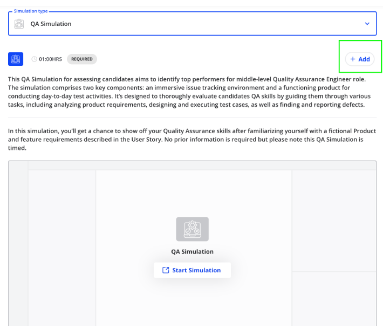383x330 pixels.
Task: Click the 01:00HRS duration text
Action: [x=50, y=59]
